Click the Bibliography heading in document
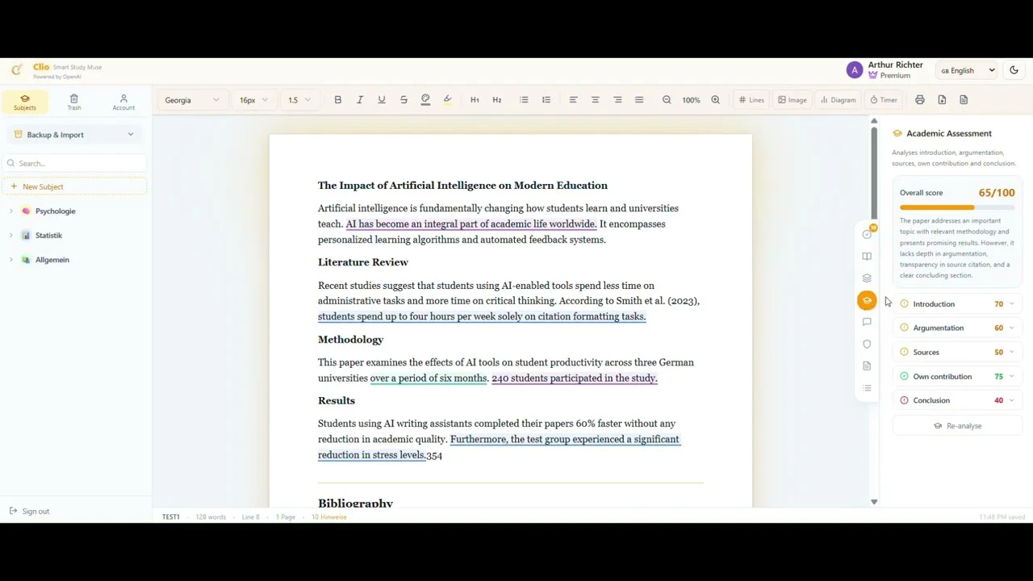The width and height of the screenshot is (1033, 581). [355, 504]
